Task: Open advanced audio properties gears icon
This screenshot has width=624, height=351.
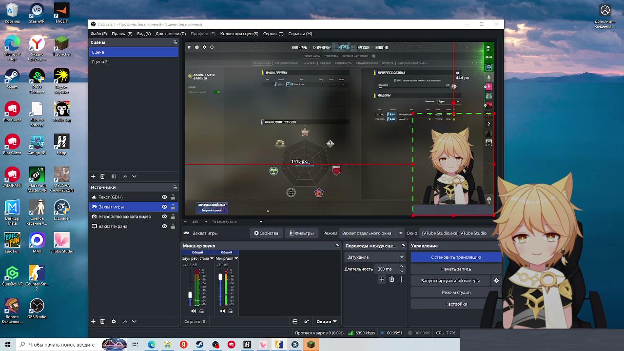Action: click(x=307, y=321)
